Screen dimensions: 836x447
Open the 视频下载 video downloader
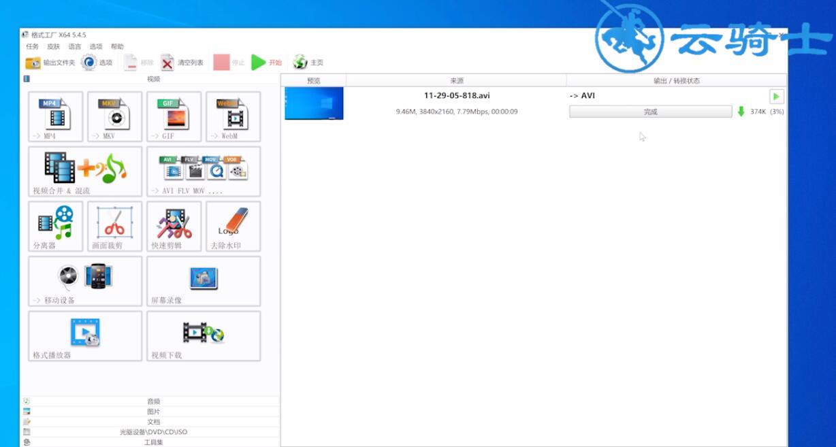[x=204, y=336]
